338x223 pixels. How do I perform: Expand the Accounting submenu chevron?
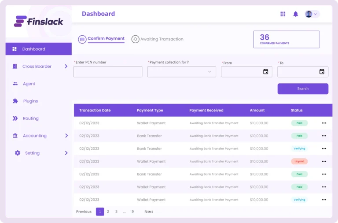point(66,136)
